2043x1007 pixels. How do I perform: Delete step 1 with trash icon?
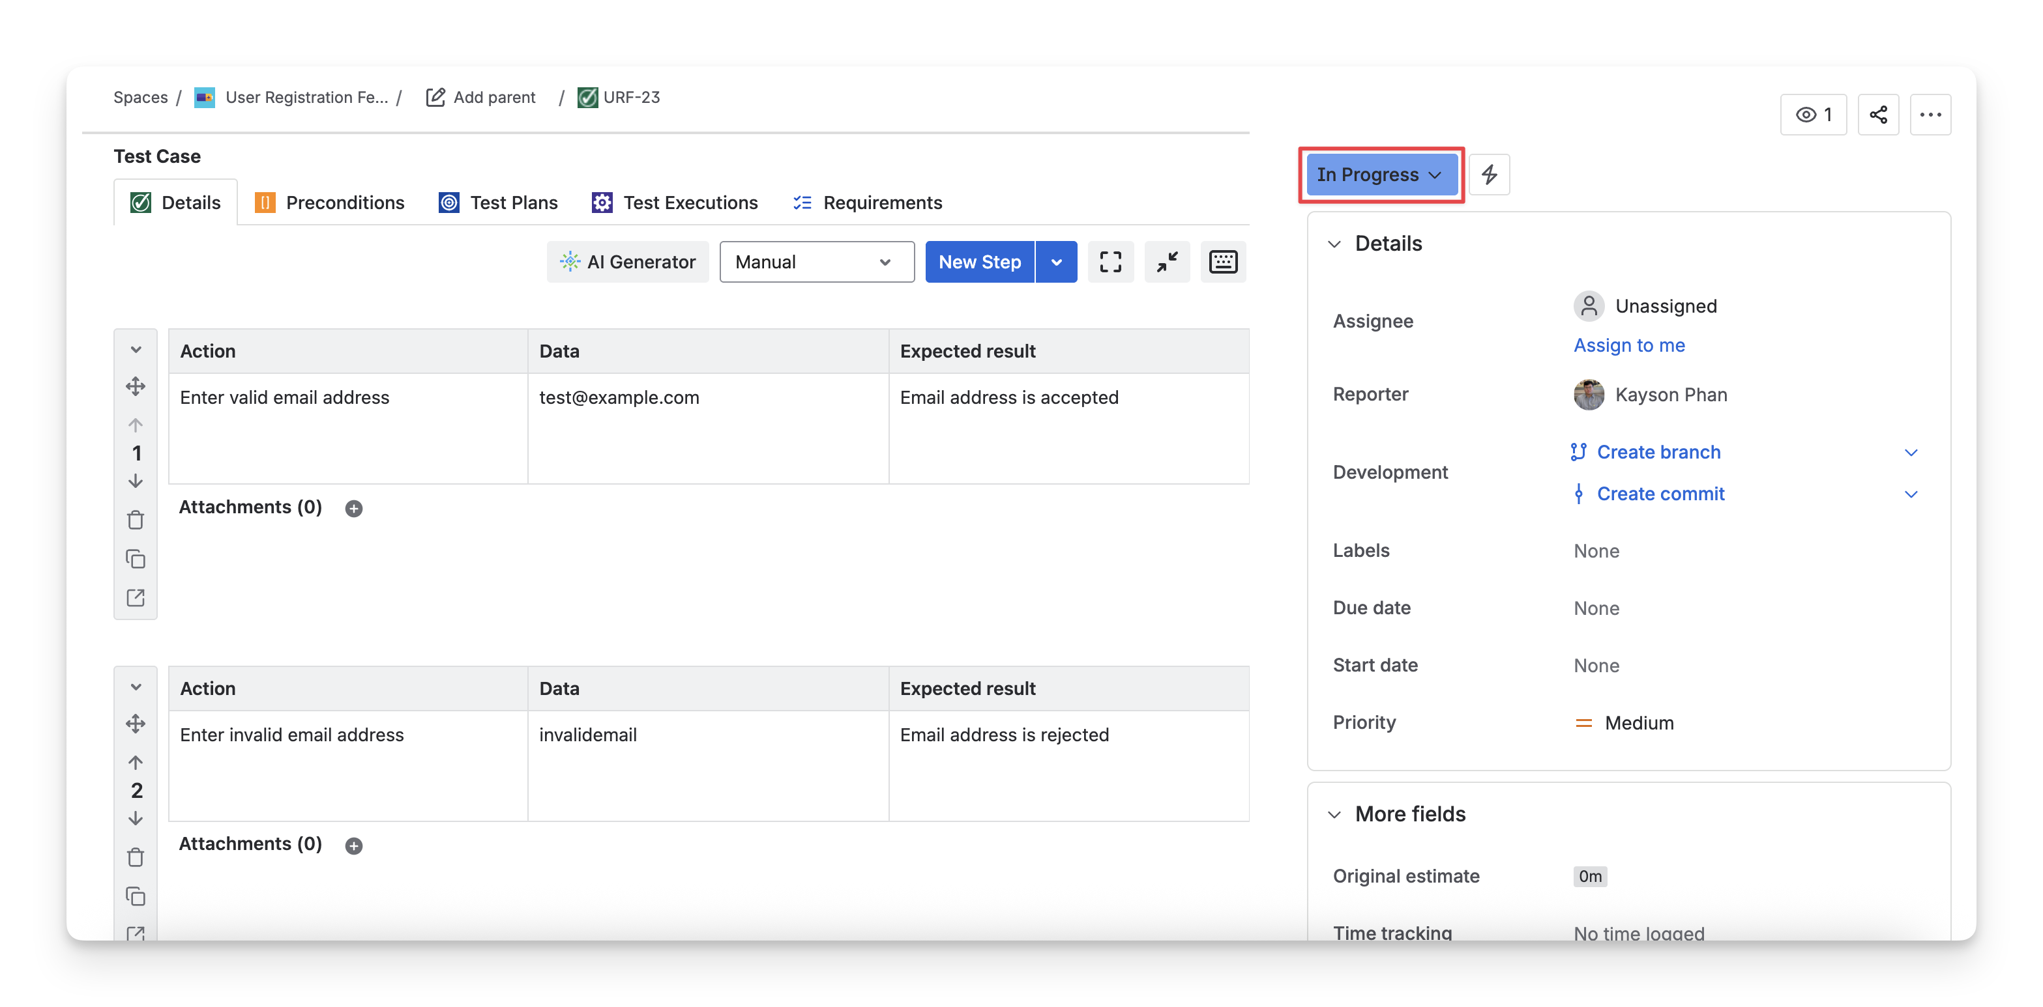click(x=136, y=520)
